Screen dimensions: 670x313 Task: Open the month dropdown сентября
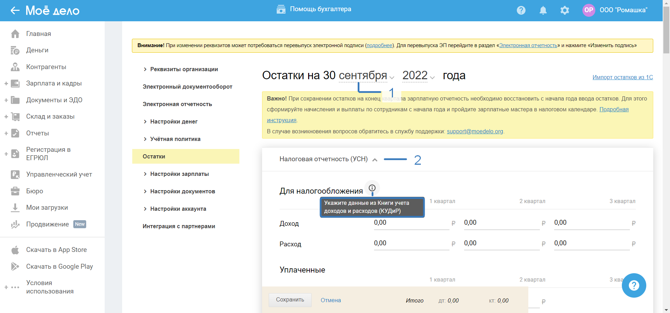click(x=366, y=76)
